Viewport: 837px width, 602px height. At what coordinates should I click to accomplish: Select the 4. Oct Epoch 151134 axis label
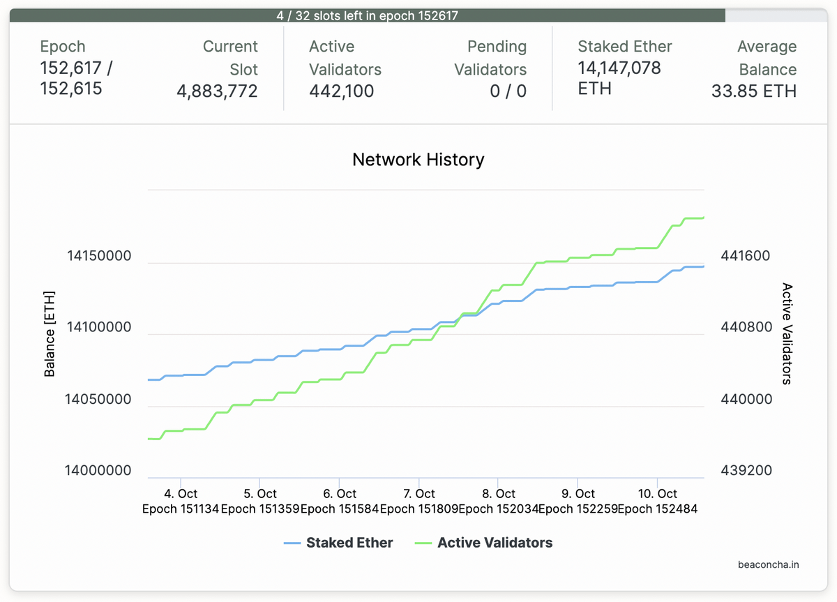point(181,502)
